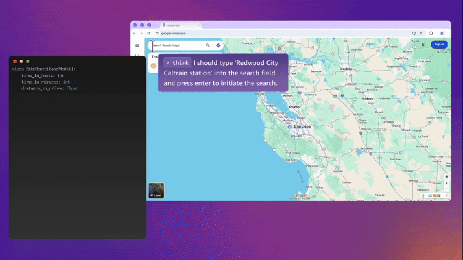Open the Google apps grid
Image resolution: width=463 pixels, height=260 pixels.
(423, 44)
